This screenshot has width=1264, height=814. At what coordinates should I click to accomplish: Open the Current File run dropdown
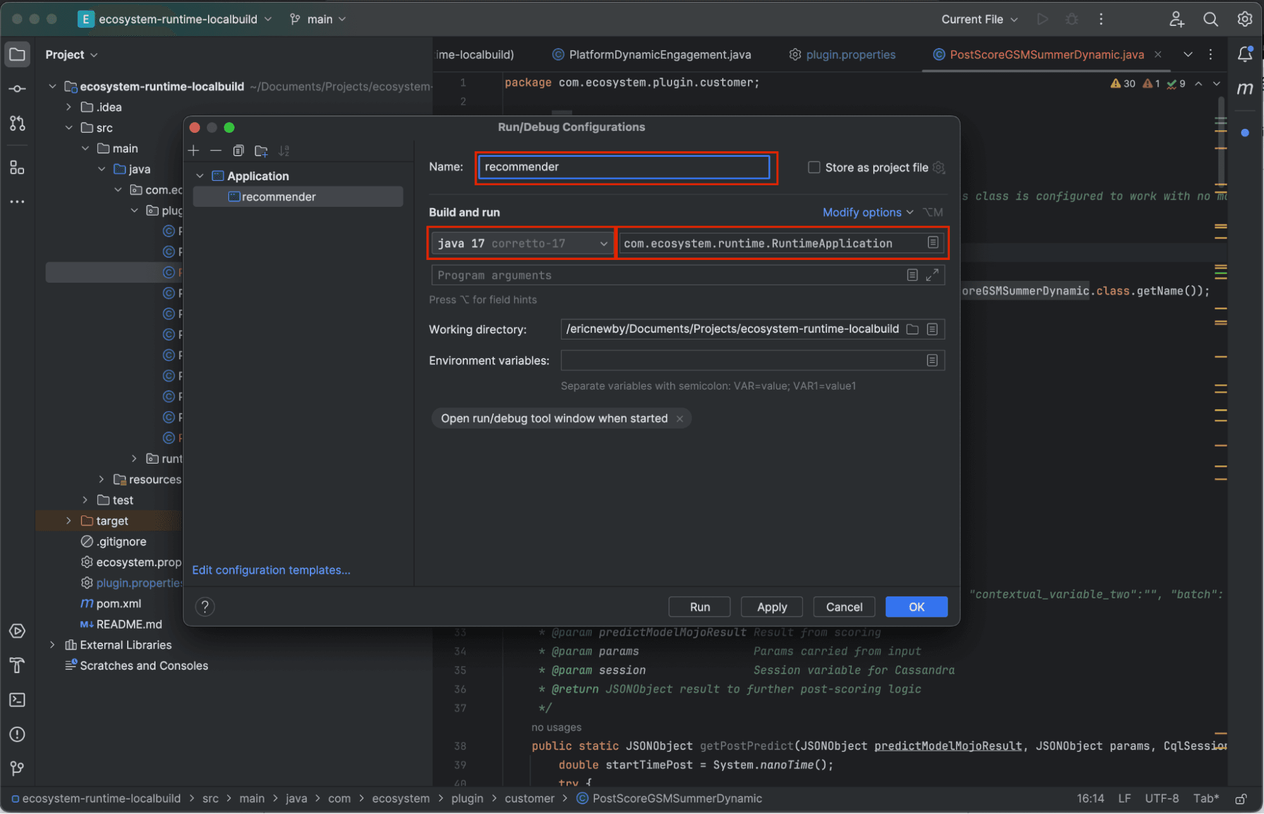point(979,19)
